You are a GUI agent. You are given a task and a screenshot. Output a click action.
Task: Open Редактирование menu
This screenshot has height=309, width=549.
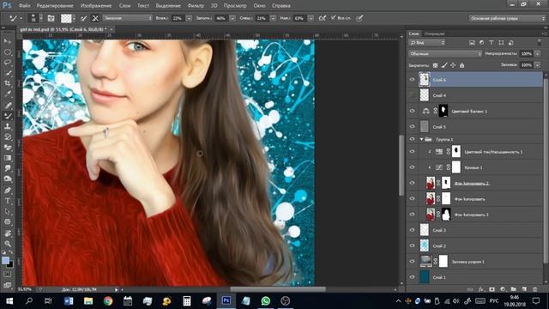pos(55,6)
